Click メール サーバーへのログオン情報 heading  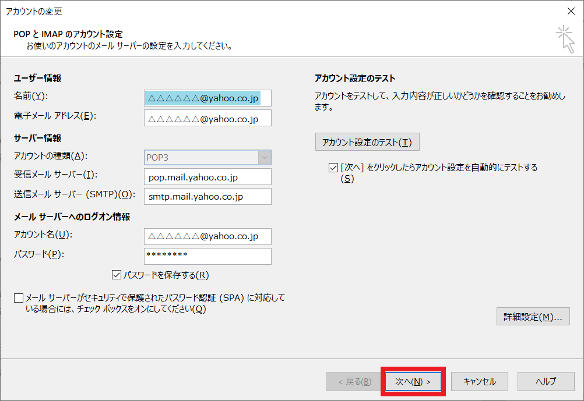72,217
